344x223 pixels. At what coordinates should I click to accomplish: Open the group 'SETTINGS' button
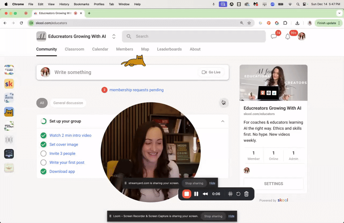pyautogui.click(x=273, y=184)
